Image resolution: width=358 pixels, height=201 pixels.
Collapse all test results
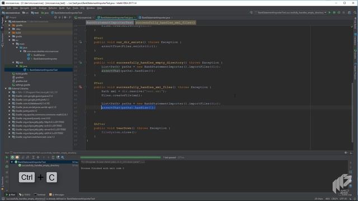coord(38,157)
